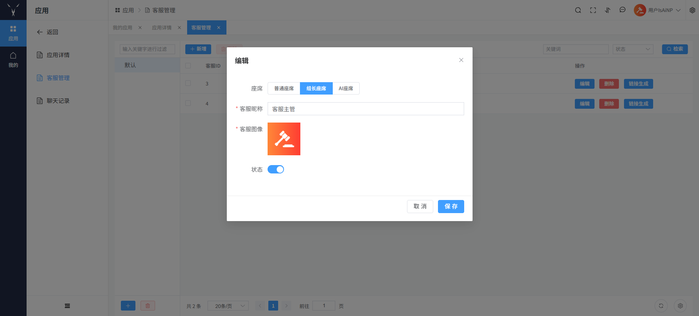Open the 用户IsAiNP user menu
The image size is (699, 316).
coord(657,10)
